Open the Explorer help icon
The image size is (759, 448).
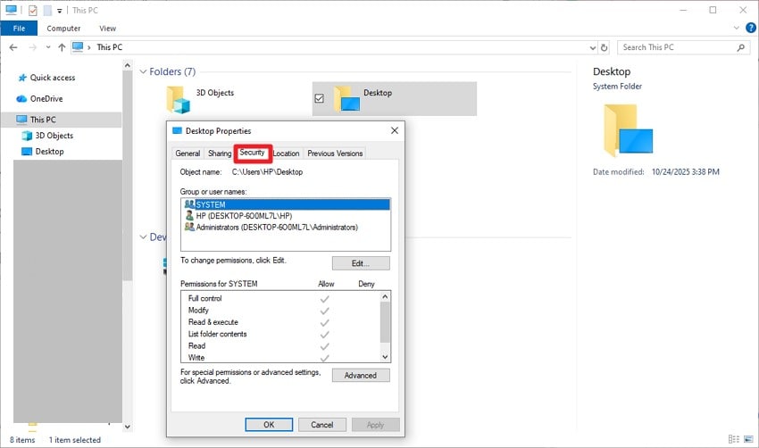[x=751, y=28]
